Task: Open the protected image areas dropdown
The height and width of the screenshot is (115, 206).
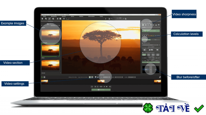Action: coord(150,45)
